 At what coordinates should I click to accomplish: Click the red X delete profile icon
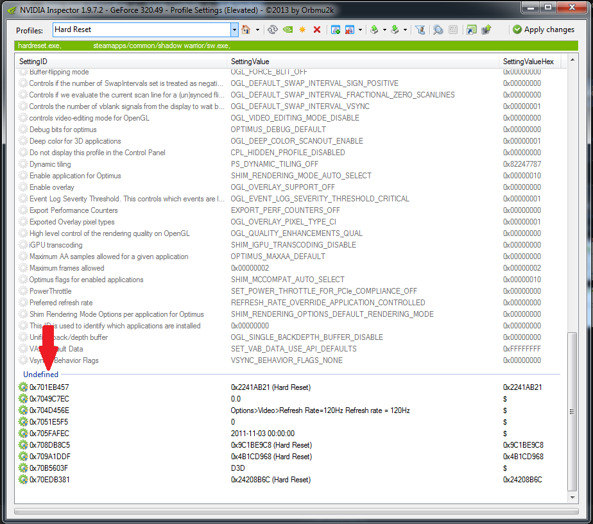point(317,30)
